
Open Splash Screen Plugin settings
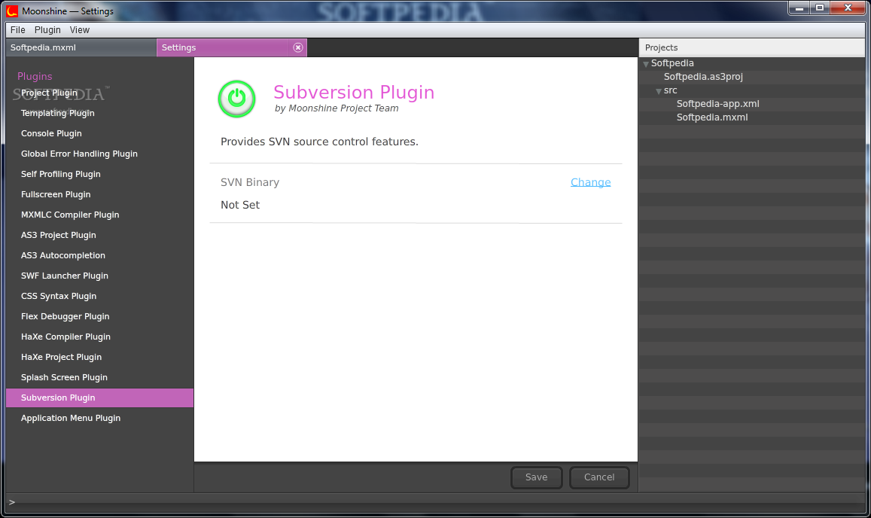[x=99, y=377]
